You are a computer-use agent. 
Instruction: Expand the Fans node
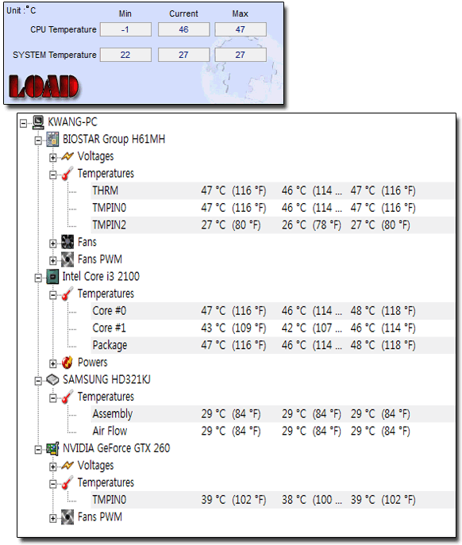click(52, 244)
